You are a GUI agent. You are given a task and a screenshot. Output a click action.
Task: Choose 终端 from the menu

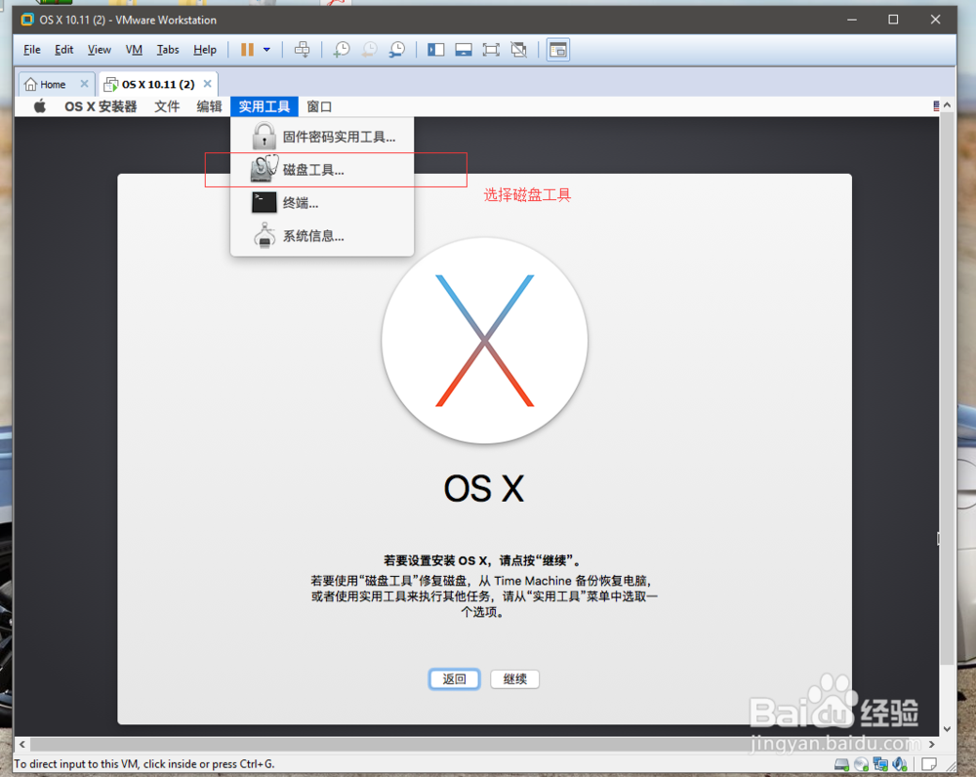point(322,202)
